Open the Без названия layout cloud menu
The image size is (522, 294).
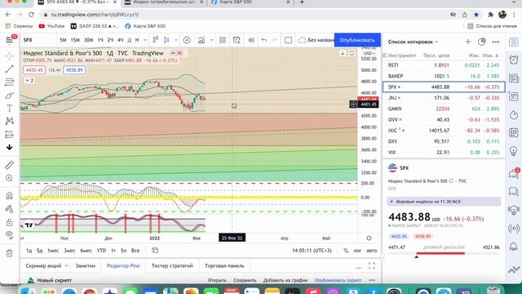[x=316, y=40]
